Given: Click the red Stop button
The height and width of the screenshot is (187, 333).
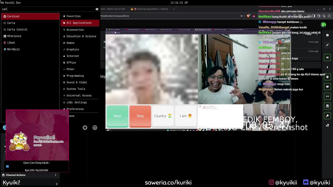Looking at the screenshot, I should 140,116.
